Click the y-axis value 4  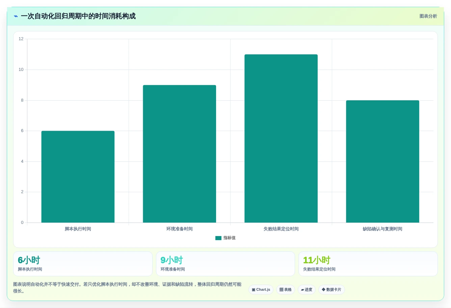click(22, 161)
